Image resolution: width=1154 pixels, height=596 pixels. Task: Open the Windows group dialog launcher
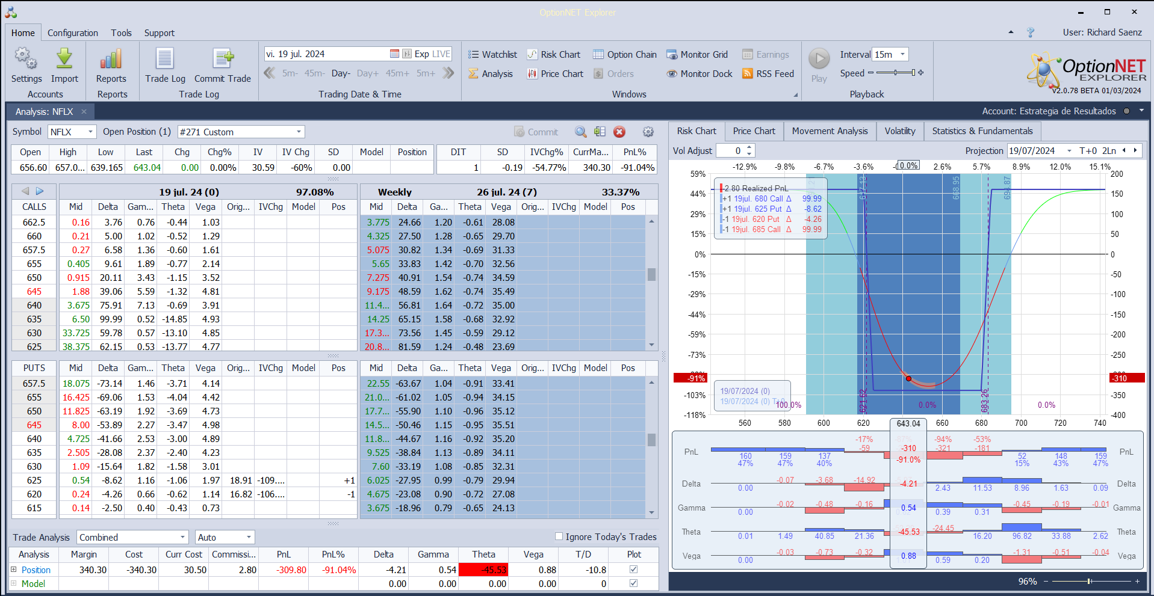point(795,94)
